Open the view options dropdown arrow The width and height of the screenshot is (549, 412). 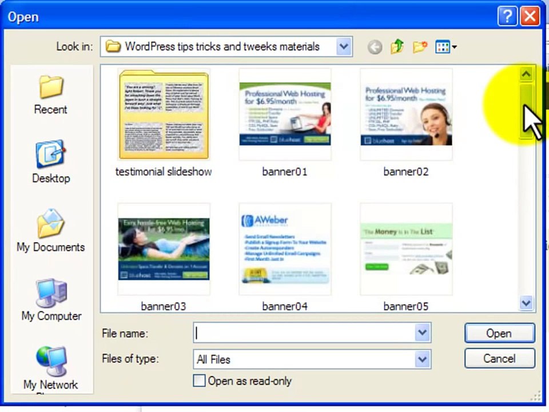click(x=454, y=46)
